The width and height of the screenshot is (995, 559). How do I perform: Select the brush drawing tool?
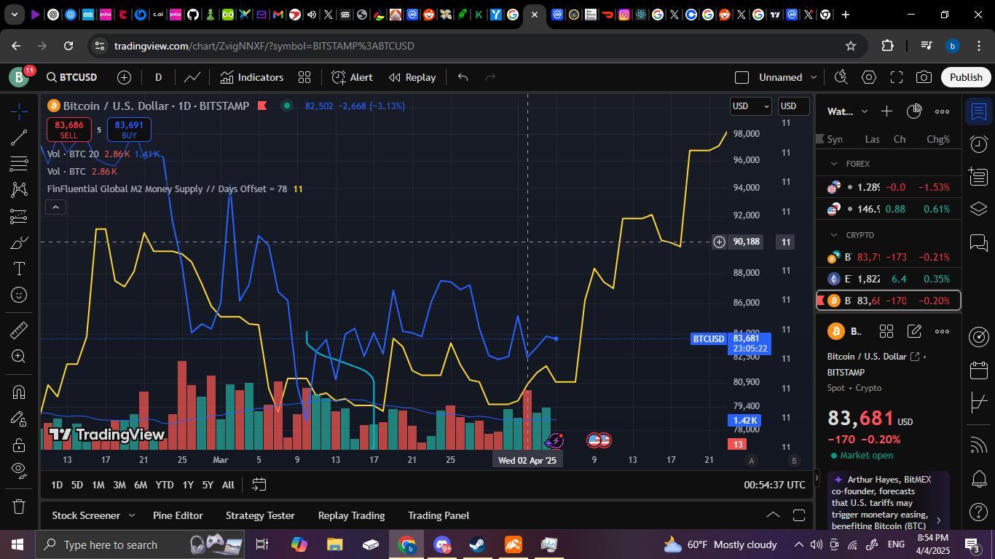coord(20,243)
